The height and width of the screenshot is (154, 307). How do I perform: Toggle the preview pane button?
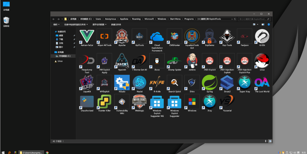click(263, 25)
